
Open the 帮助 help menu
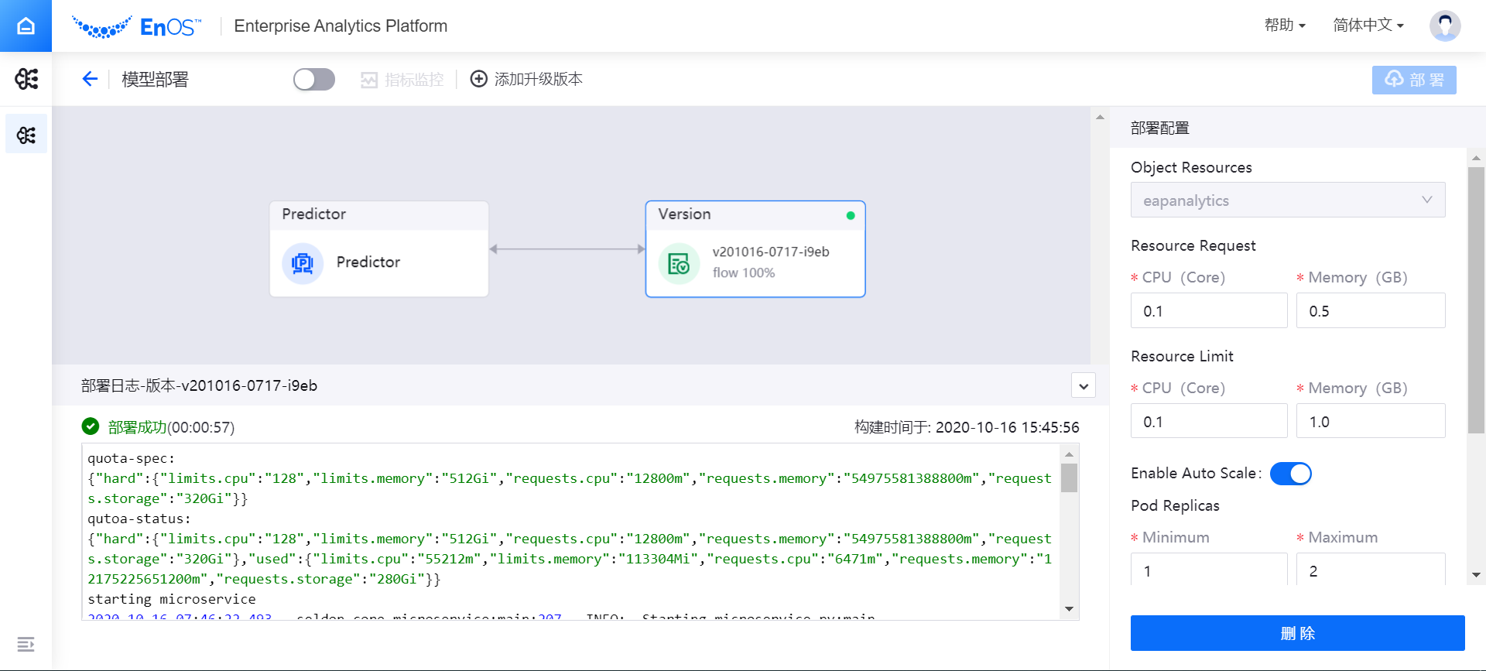(x=1284, y=26)
